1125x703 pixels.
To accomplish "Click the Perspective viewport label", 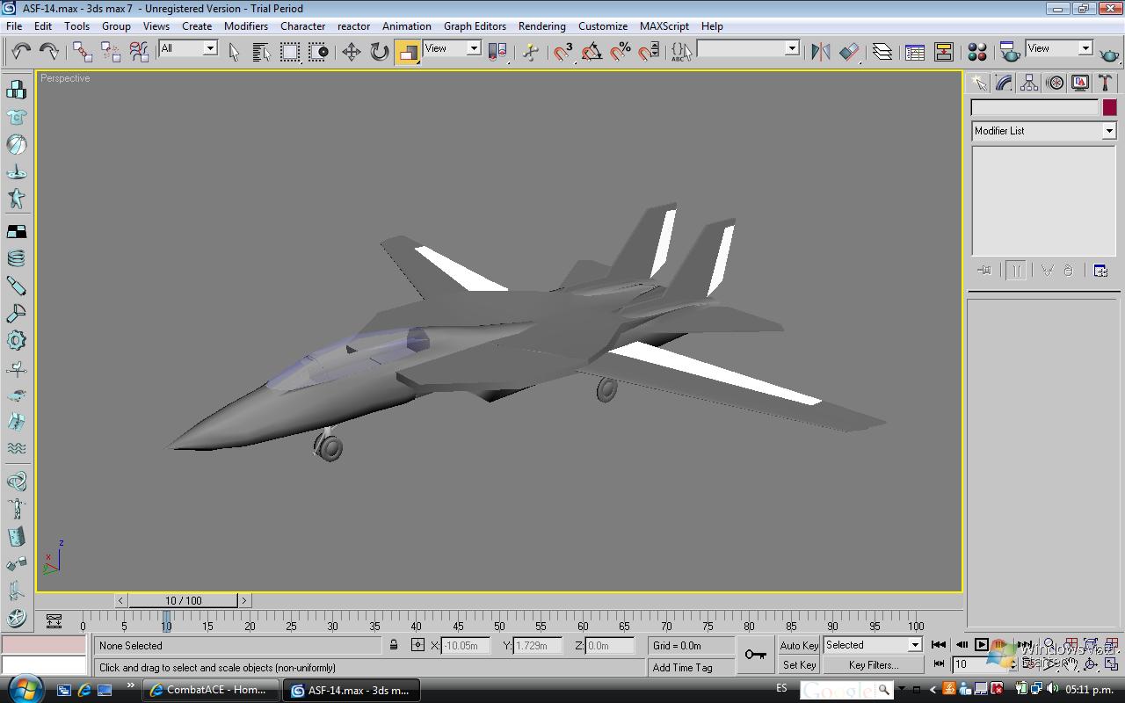I will [x=65, y=78].
